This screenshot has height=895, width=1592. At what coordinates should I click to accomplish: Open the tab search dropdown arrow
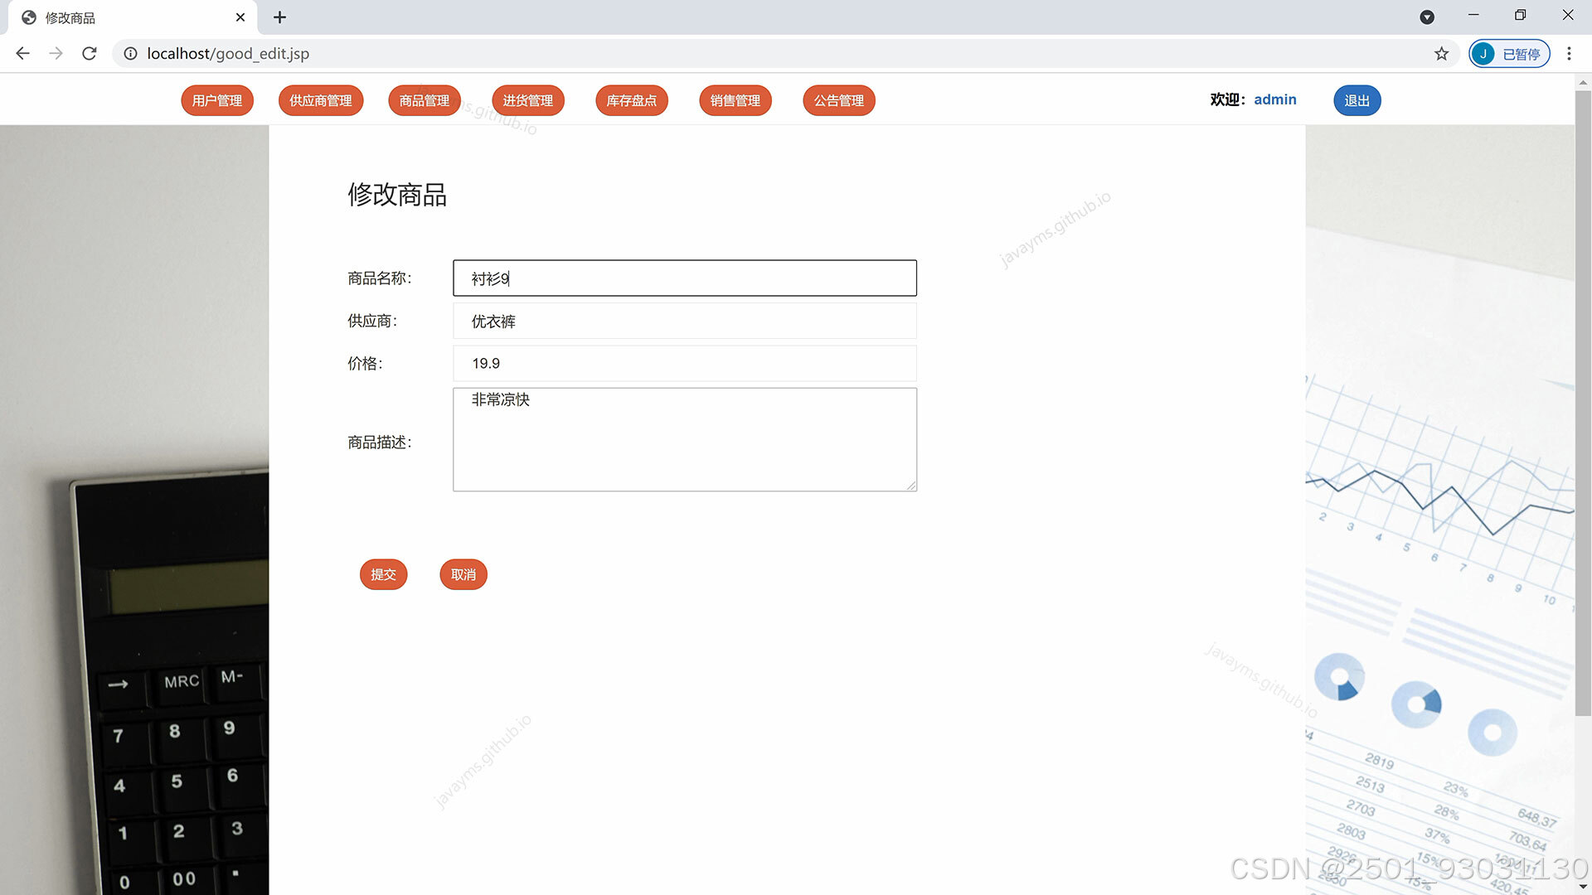pos(1427,17)
